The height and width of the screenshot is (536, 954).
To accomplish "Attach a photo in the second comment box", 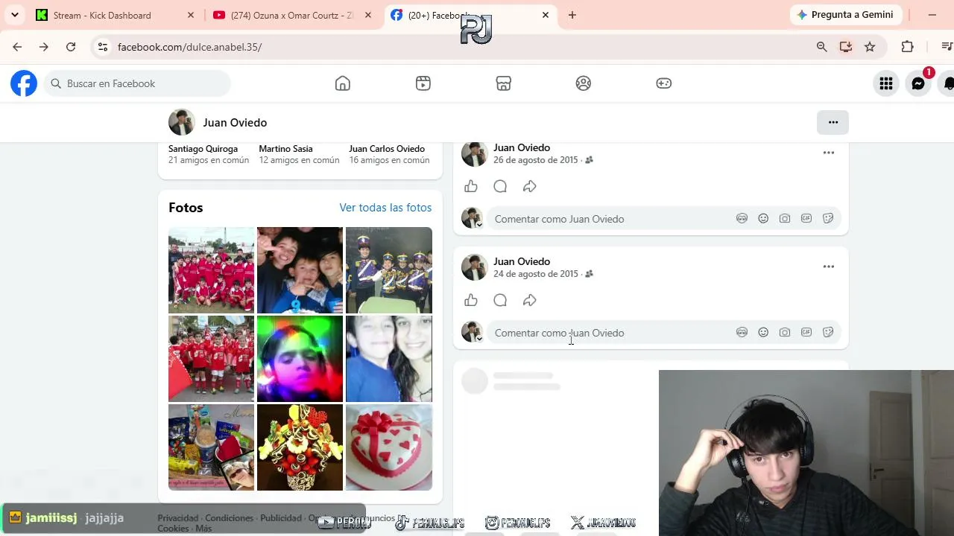I will [x=785, y=332].
